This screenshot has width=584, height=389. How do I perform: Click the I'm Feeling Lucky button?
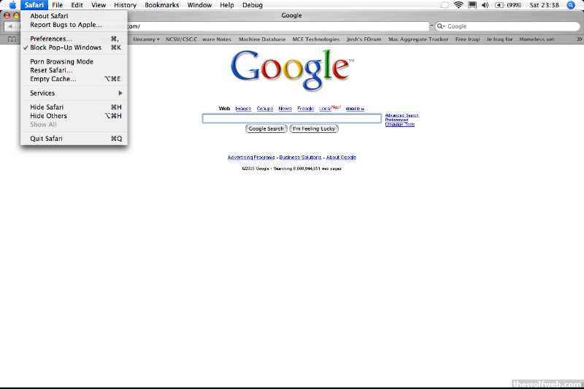314,128
